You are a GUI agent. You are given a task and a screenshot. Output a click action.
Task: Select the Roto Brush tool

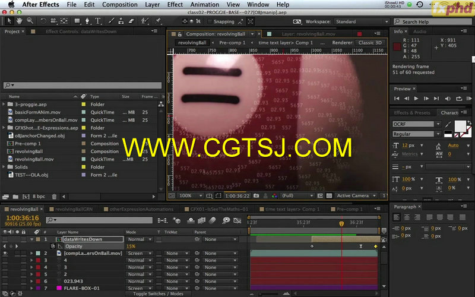(145, 21)
